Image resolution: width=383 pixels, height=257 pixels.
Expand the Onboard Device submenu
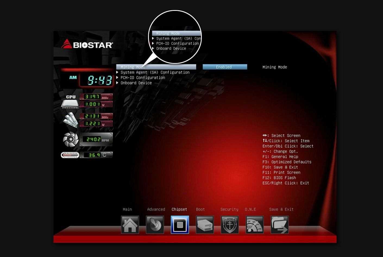(x=136, y=83)
